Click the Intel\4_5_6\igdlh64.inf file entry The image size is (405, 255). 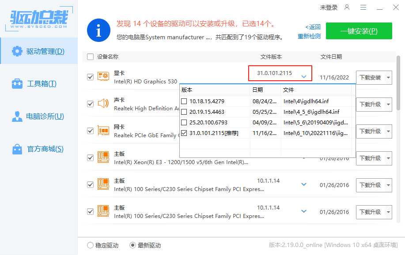(x=311, y=112)
